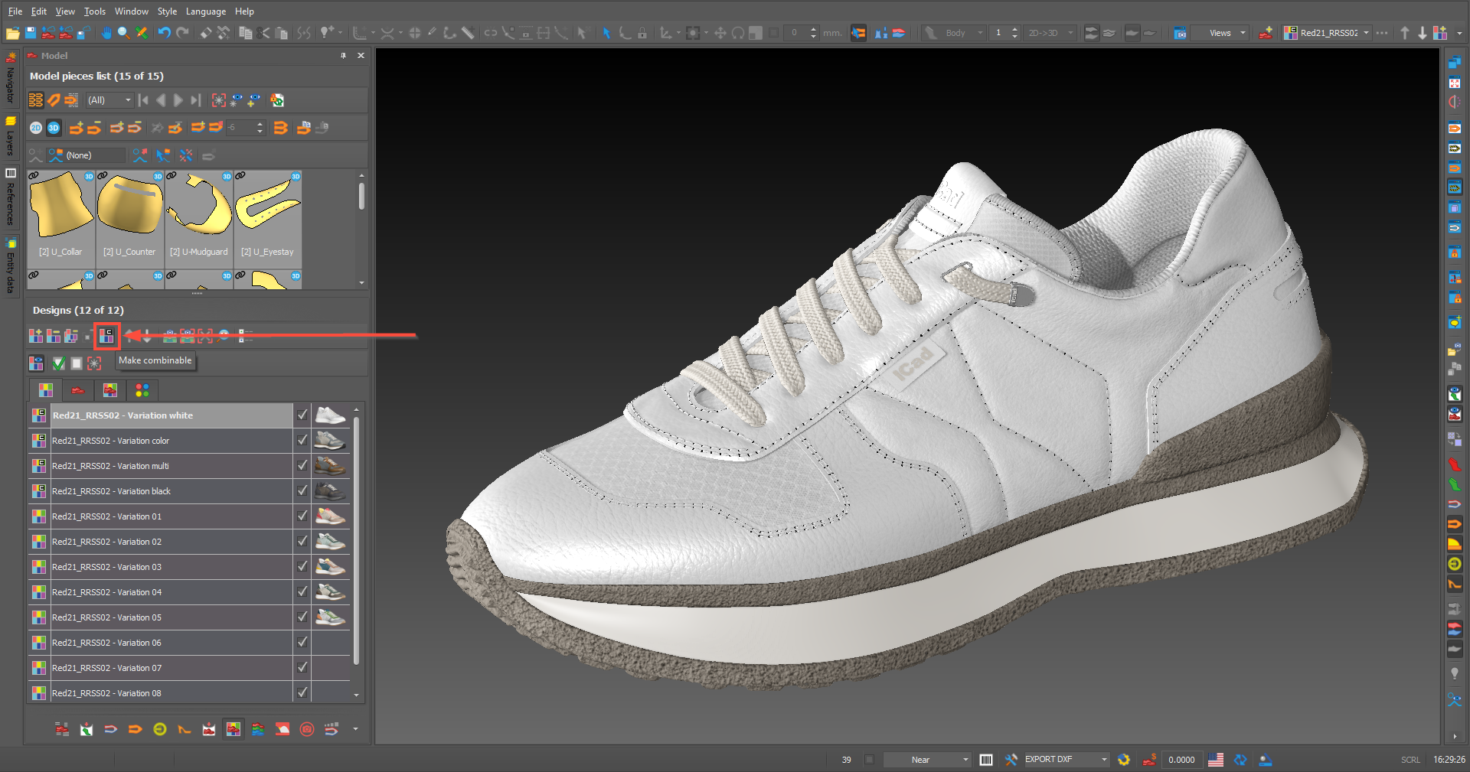Open the Tools menu
Image resolution: width=1470 pixels, height=772 pixels.
click(x=94, y=11)
